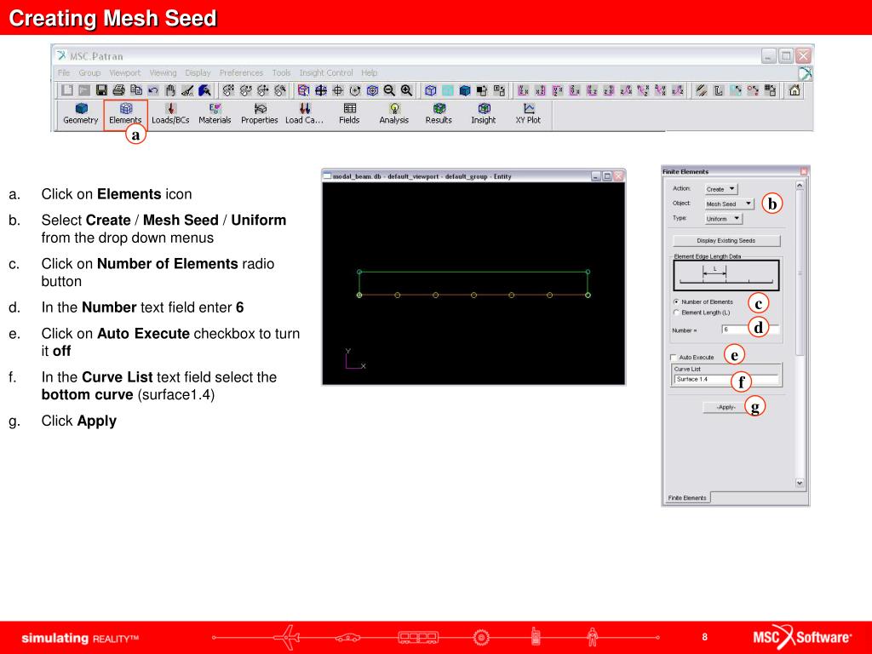Open the XY Plot application icon
Viewport: 872px width, 654px height.
[x=528, y=113]
